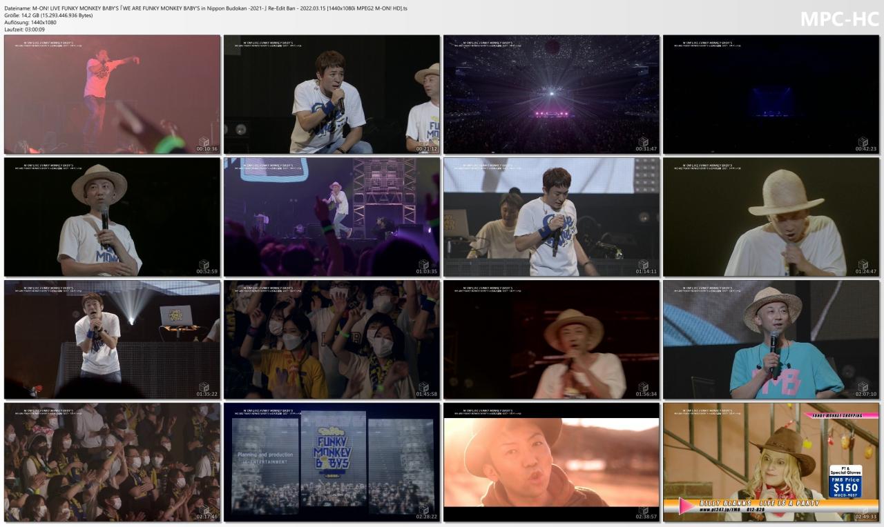Image resolution: width=884 pixels, height=527 pixels.
Task: Select the thumbnail at timestamp 00:42:23
Action: click(x=771, y=95)
